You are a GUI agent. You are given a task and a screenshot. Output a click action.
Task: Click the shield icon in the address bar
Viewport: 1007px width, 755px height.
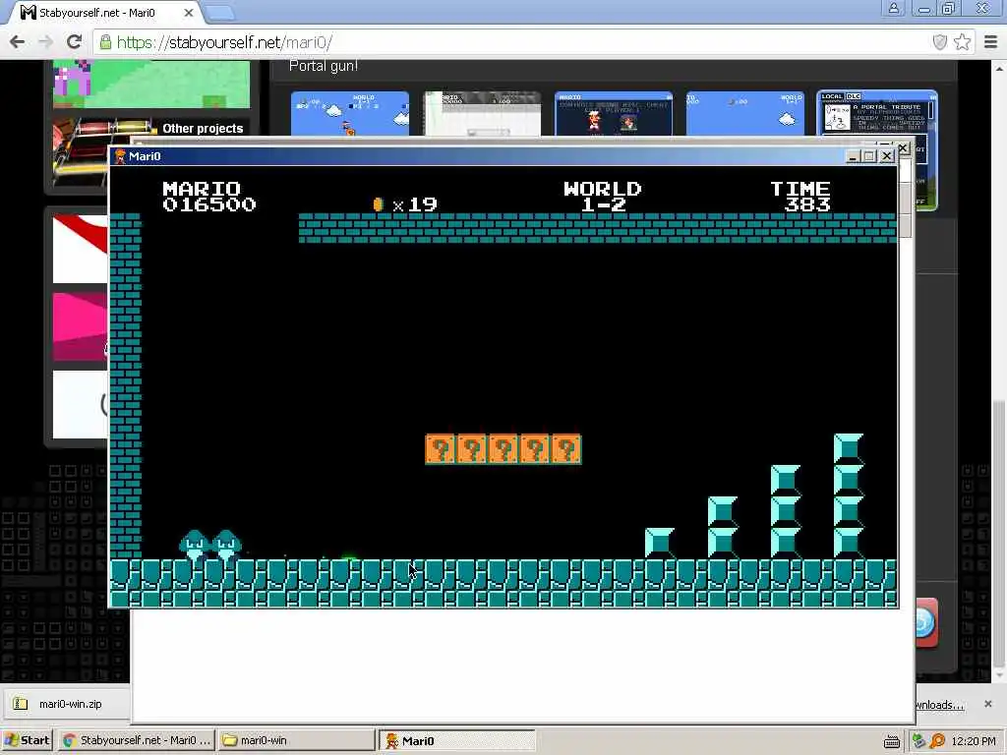click(x=939, y=42)
